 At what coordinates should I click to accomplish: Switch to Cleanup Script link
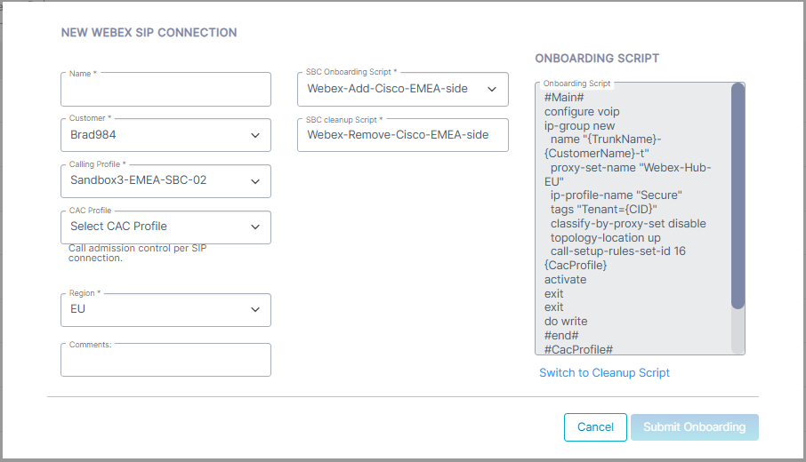[604, 373]
